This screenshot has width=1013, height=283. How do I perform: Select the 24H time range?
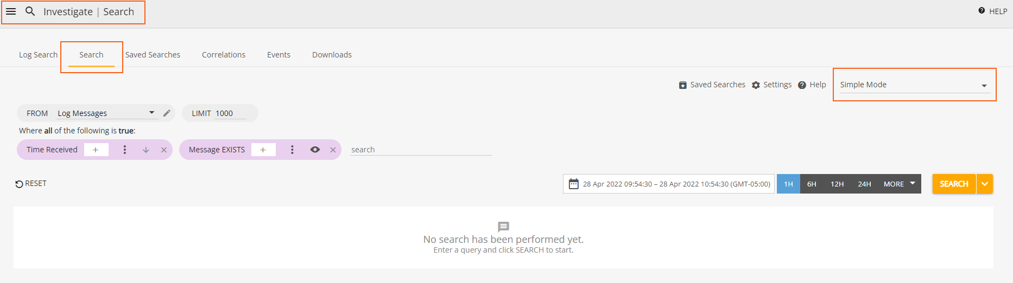tap(864, 184)
